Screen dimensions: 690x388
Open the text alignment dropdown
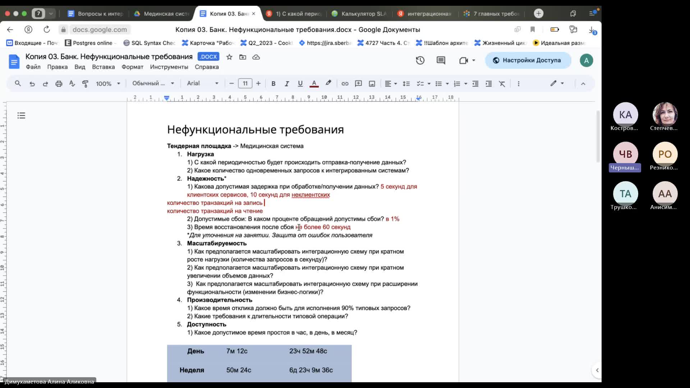pyautogui.click(x=391, y=84)
